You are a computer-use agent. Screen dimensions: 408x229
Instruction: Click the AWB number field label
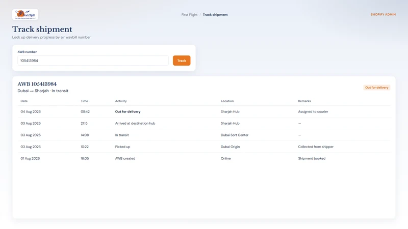[27, 52]
